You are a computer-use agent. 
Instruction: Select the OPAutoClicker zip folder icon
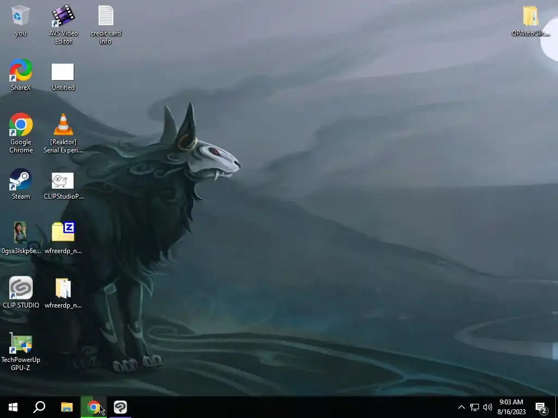pyautogui.click(x=530, y=21)
